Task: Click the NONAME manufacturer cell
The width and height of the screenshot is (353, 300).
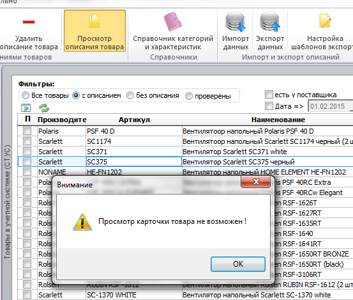Action: click(61, 172)
